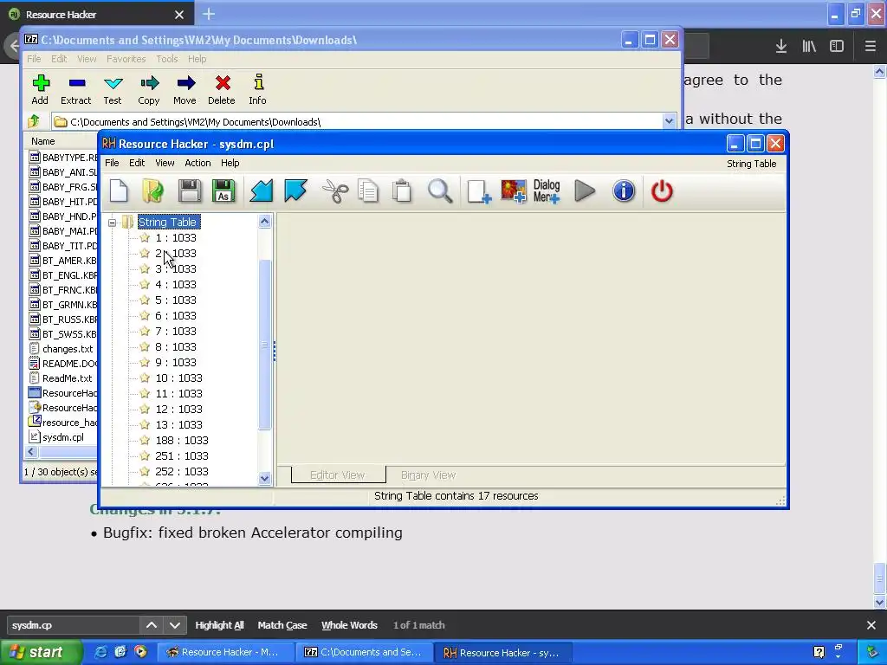Select ReadMe.txt in the 7-Zip file list
Image resolution: width=887 pixels, height=665 pixels.
67,378
